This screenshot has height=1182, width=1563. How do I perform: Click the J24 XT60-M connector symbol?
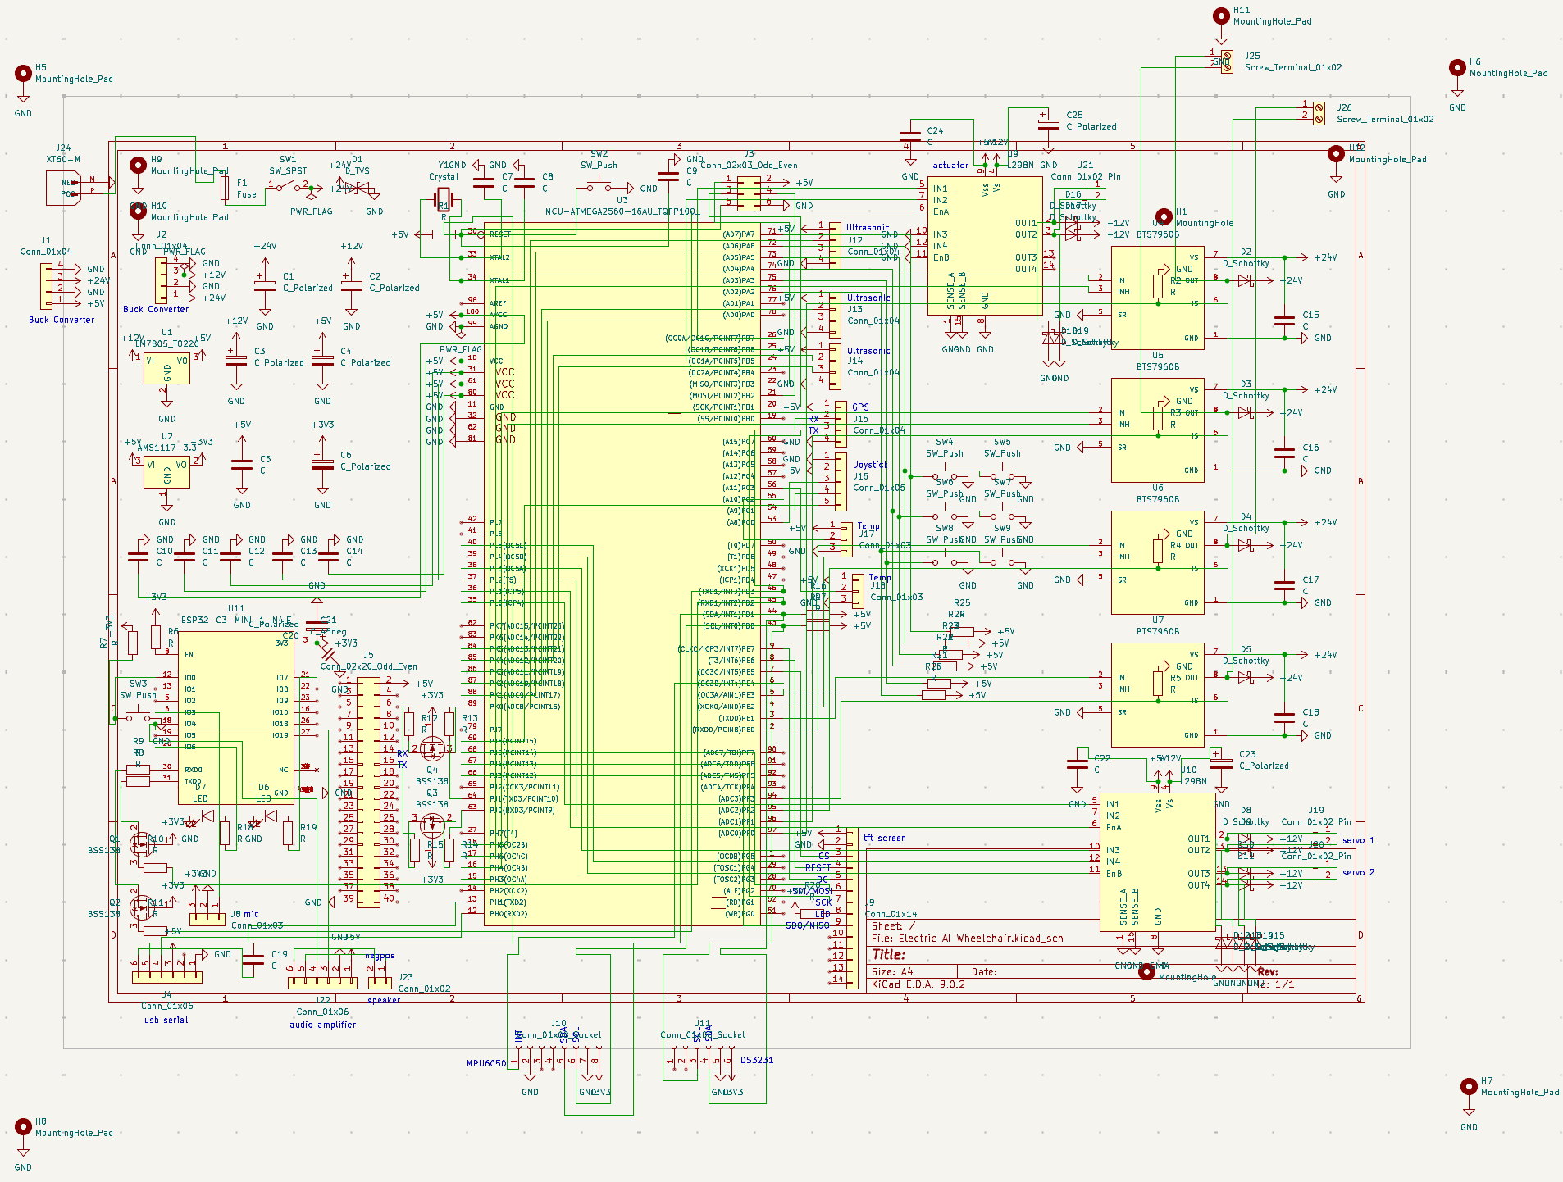pyautogui.click(x=63, y=188)
